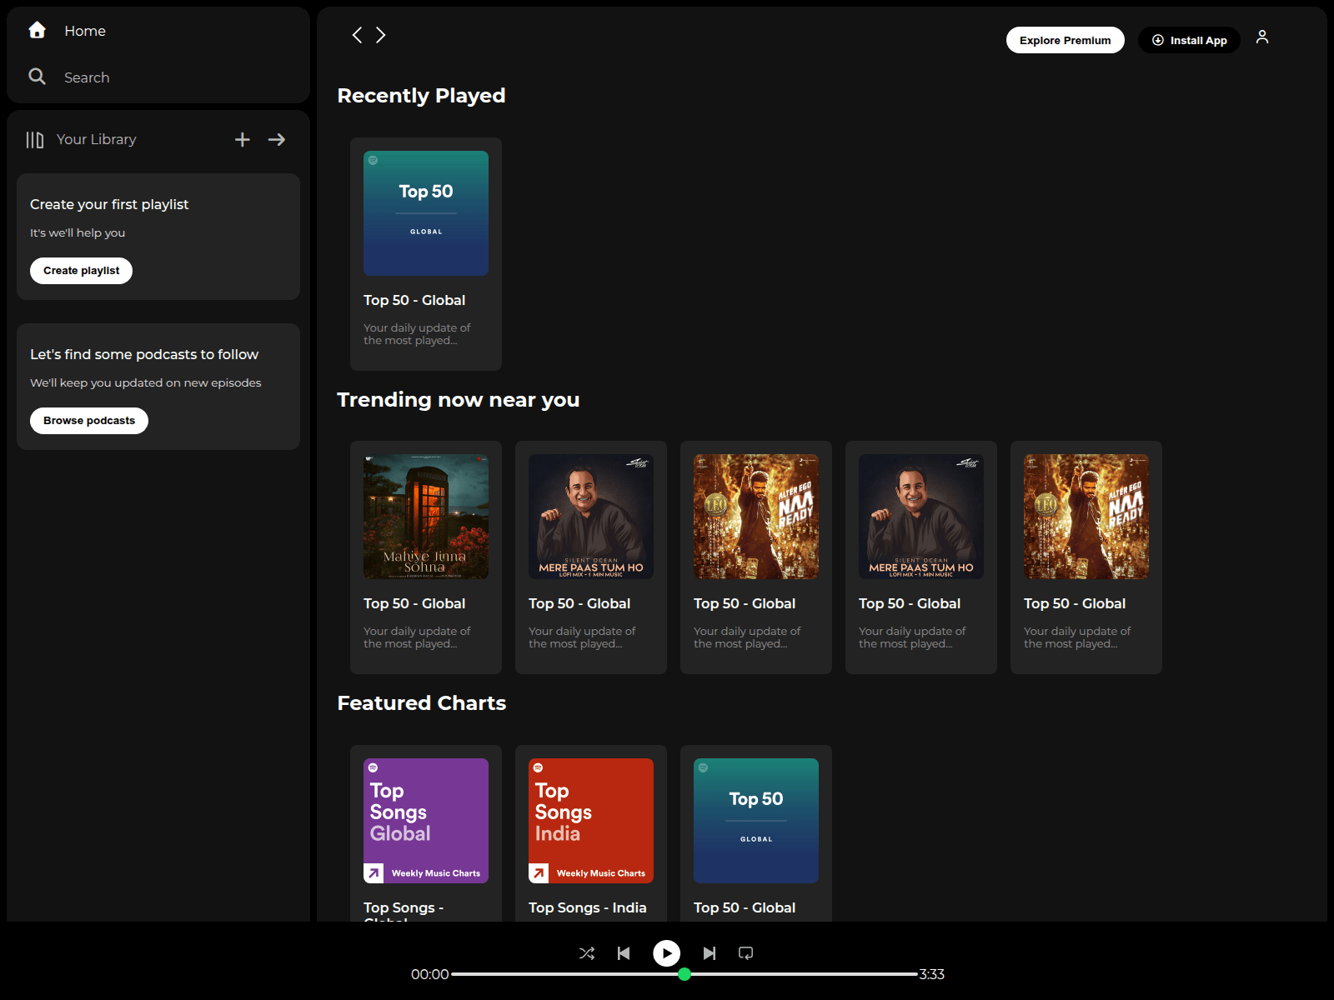Skip to the next track

point(710,953)
